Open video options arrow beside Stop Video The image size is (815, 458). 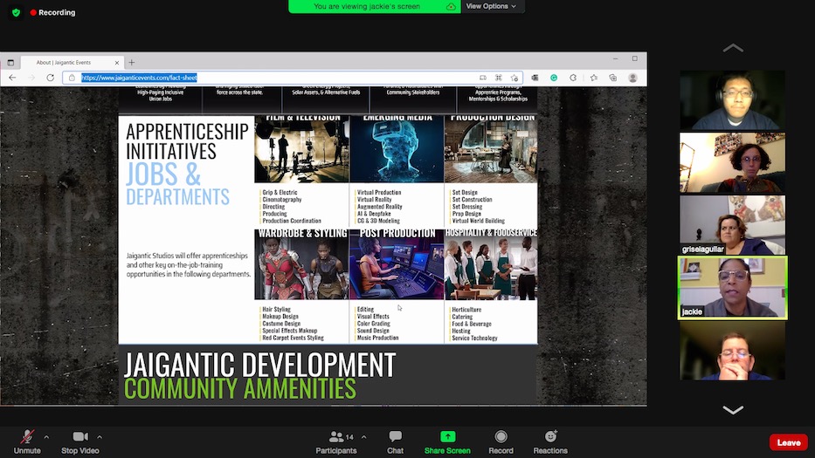pos(100,437)
